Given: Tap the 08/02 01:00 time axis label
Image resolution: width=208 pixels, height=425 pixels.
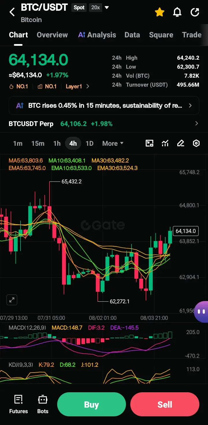Looking at the screenshot, I should [x=103, y=318].
